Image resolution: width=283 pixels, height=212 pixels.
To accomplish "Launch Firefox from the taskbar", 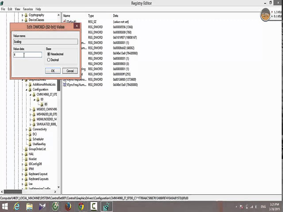I will pos(68,207).
